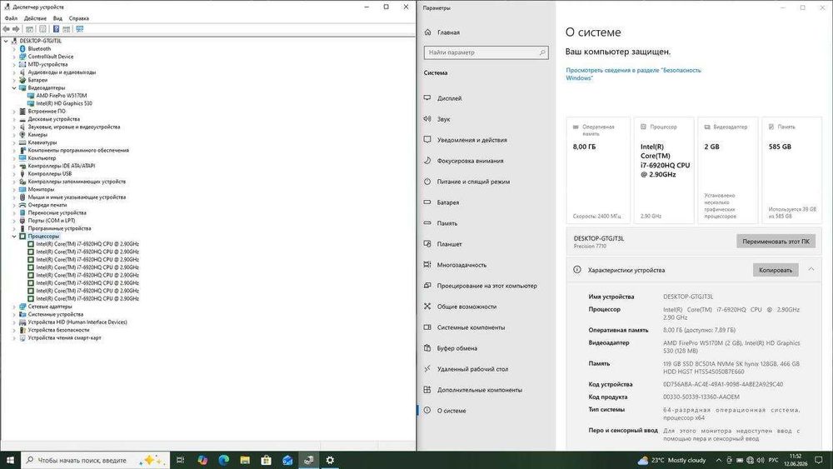Select Порты (COM и LPT) item
The height and width of the screenshot is (469, 833).
coord(52,221)
